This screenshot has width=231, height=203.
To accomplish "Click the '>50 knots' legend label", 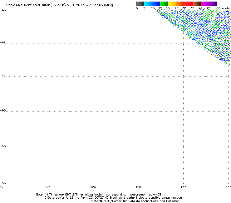I will pos(222,8).
